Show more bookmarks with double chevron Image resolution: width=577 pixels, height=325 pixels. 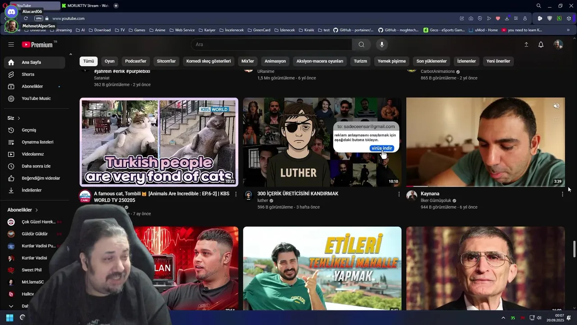click(x=568, y=30)
